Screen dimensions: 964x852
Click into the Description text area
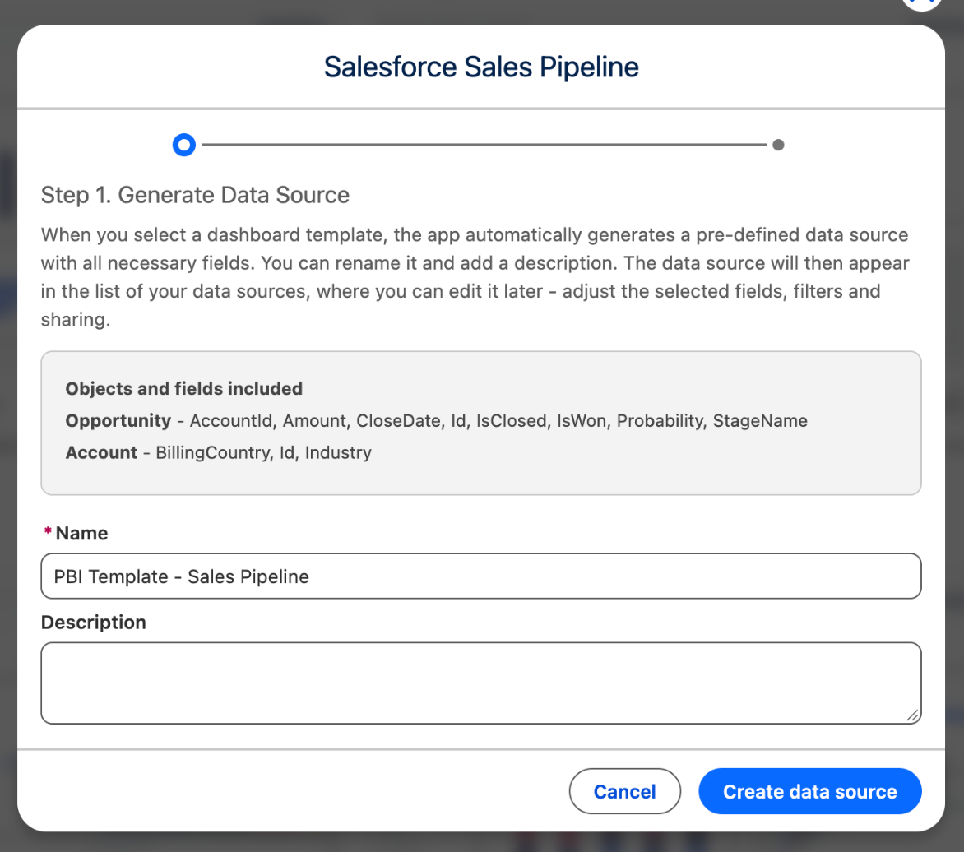pos(481,683)
